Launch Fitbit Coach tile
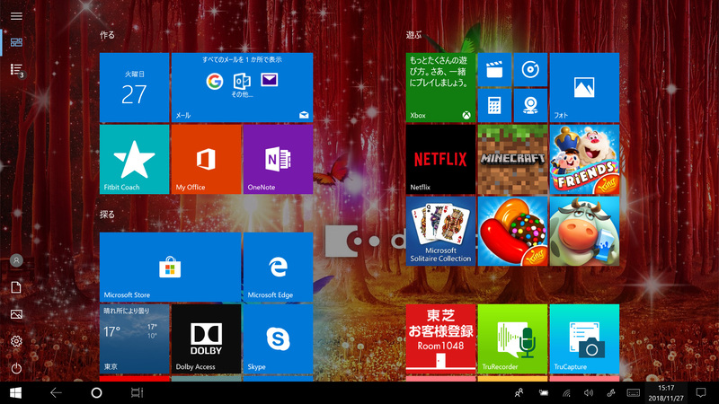The image size is (719, 404). click(134, 160)
